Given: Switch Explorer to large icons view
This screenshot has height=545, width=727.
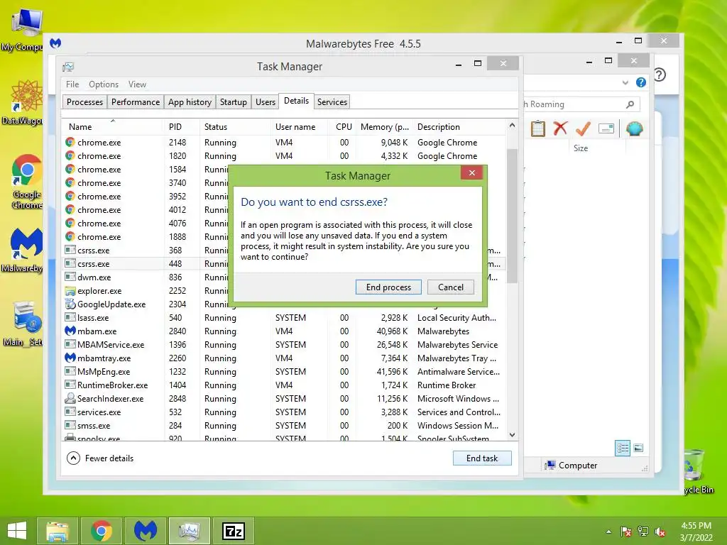Looking at the screenshot, I should click(638, 448).
